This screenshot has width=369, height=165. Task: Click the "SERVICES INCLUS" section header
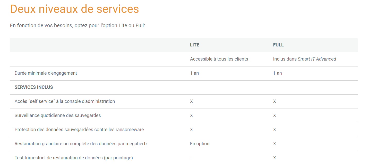(x=34, y=87)
